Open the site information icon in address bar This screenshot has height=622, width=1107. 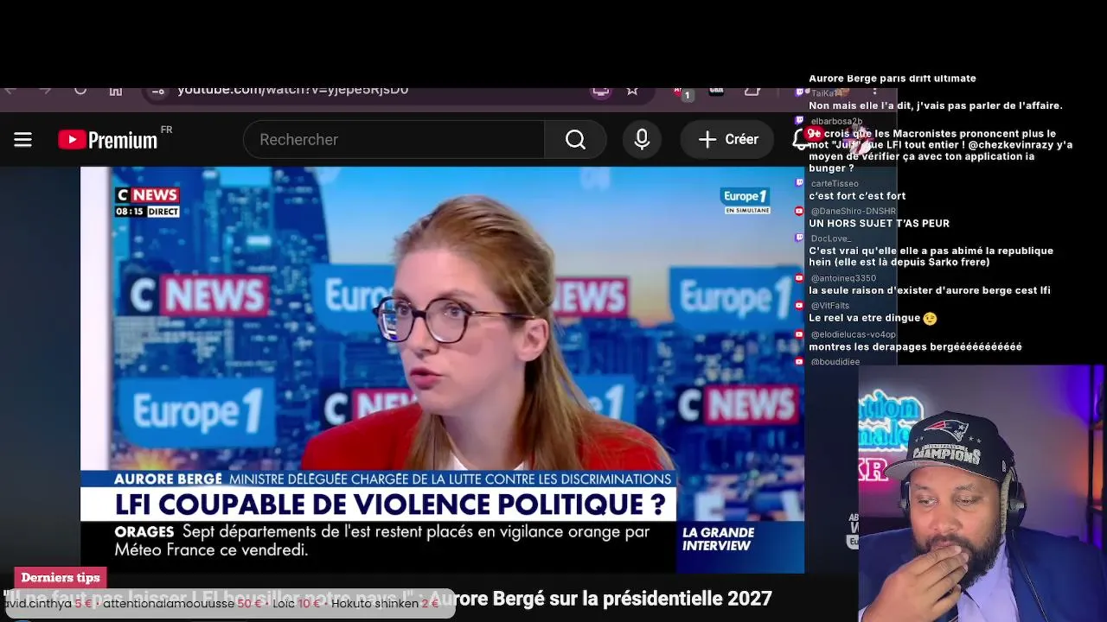pyautogui.click(x=157, y=90)
